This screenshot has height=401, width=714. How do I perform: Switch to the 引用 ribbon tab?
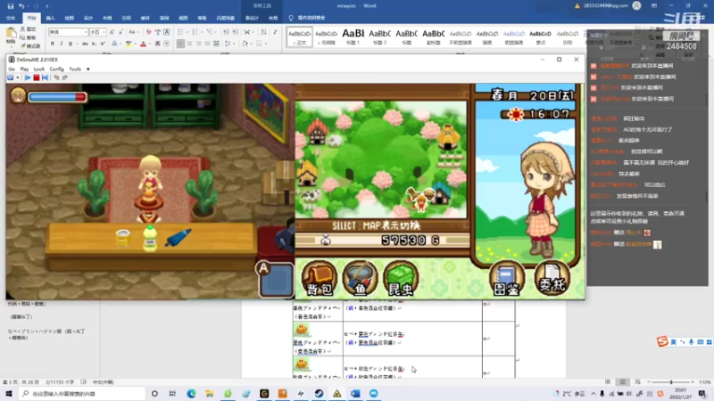click(x=126, y=18)
